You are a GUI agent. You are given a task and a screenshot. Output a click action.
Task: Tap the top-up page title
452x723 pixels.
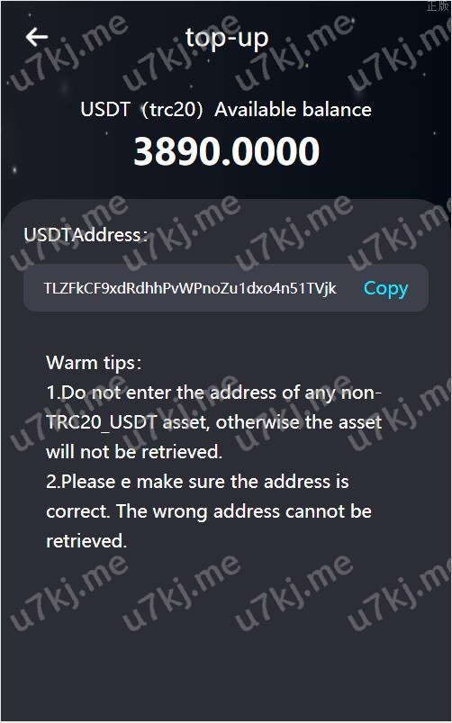pos(227,39)
